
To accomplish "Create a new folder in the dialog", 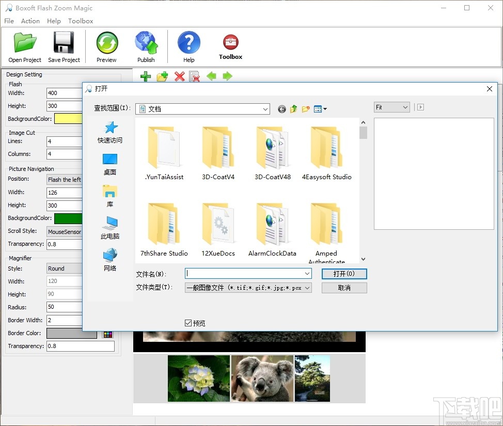I will pos(305,109).
